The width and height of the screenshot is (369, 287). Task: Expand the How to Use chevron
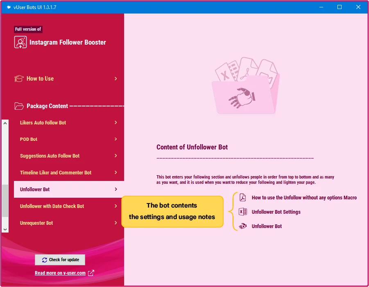pyautogui.click(x=115, y=79)
